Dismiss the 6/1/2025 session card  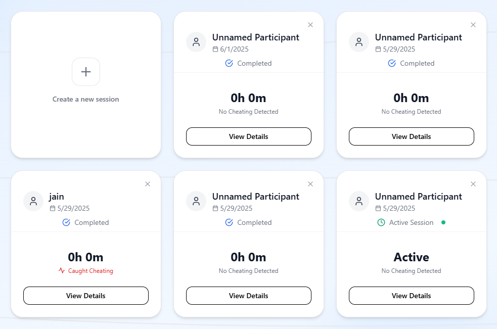coord(310,25)
